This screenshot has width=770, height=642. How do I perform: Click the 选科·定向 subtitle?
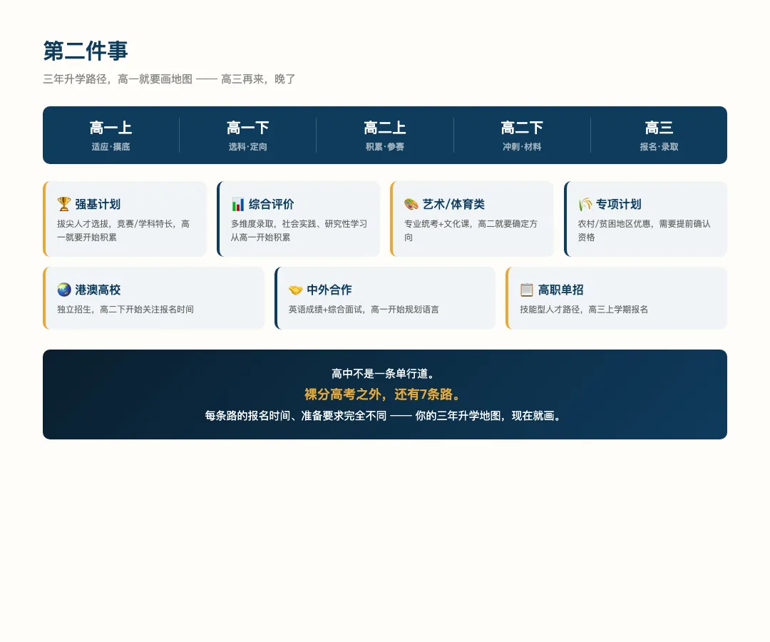[248, 146]
